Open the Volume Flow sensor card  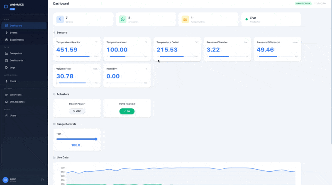[77, 76]
